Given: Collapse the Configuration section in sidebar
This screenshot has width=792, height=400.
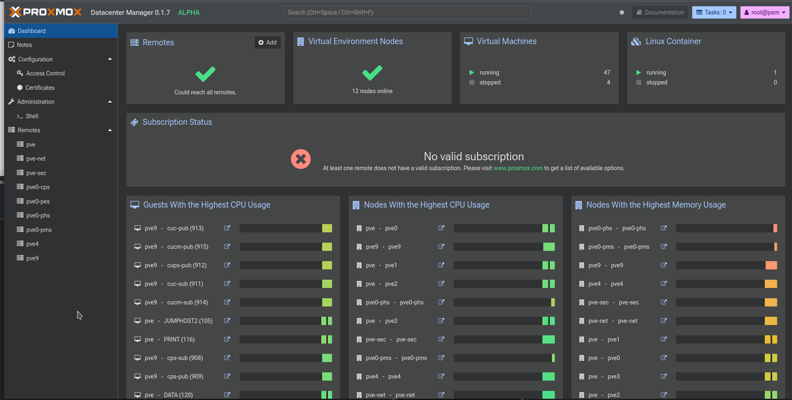Looking at the screenshot, I should pos(110,59).
